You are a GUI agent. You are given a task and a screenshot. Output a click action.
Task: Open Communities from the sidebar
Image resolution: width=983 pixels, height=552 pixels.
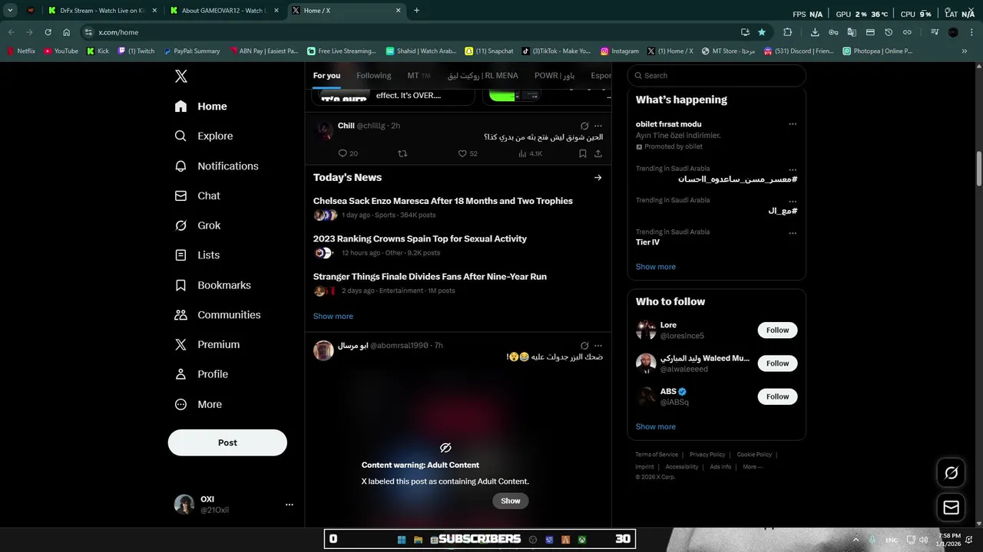click(217, 315)
